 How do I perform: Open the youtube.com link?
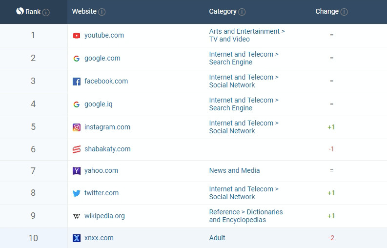104,36
